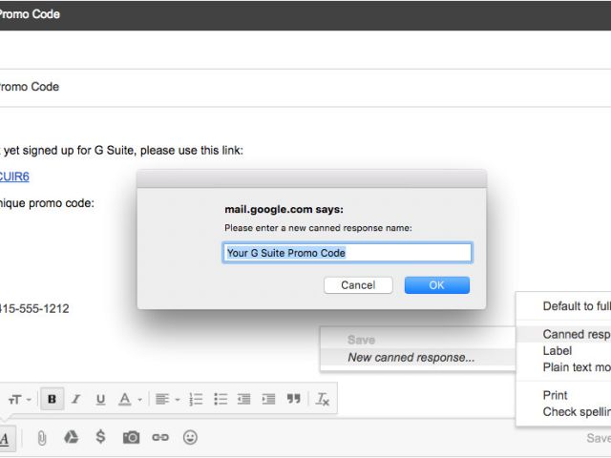This screenshot has width=611, height=458.
Task: Toggle the formatting options button
Action: click(x=6, y=439)
